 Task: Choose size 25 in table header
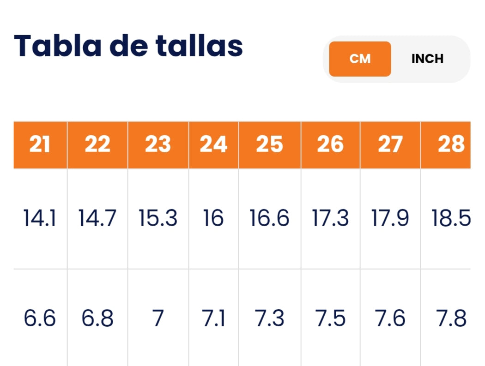(270, 145)
